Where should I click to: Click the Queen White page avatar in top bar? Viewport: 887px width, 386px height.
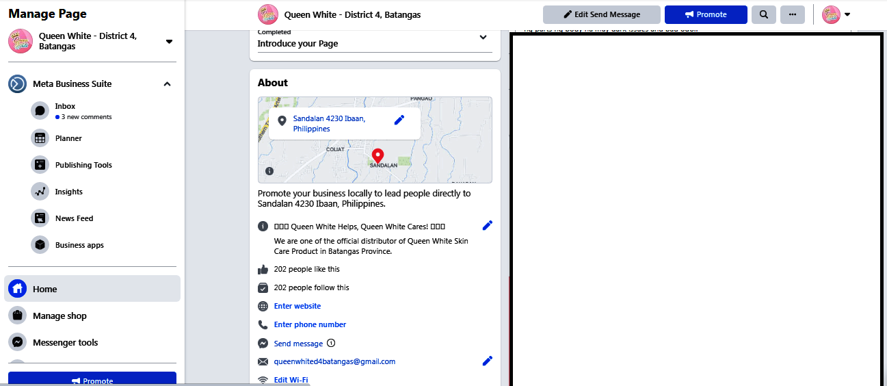[268, 14]
